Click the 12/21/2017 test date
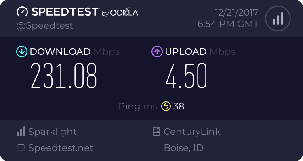The image size is (303, 161). 233,12
